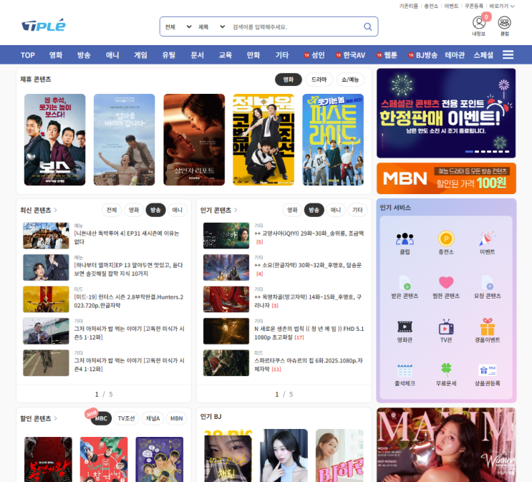
Task: Open the 테마관 navigation tab
Action: tap(455, 55)
